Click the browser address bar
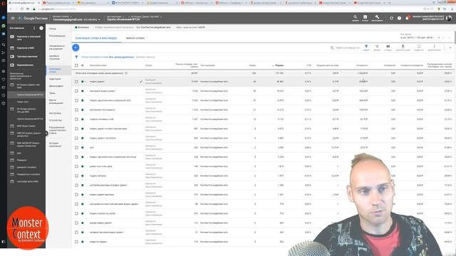Viewport: 456px width, 256px height. click(x=227, y=9)
